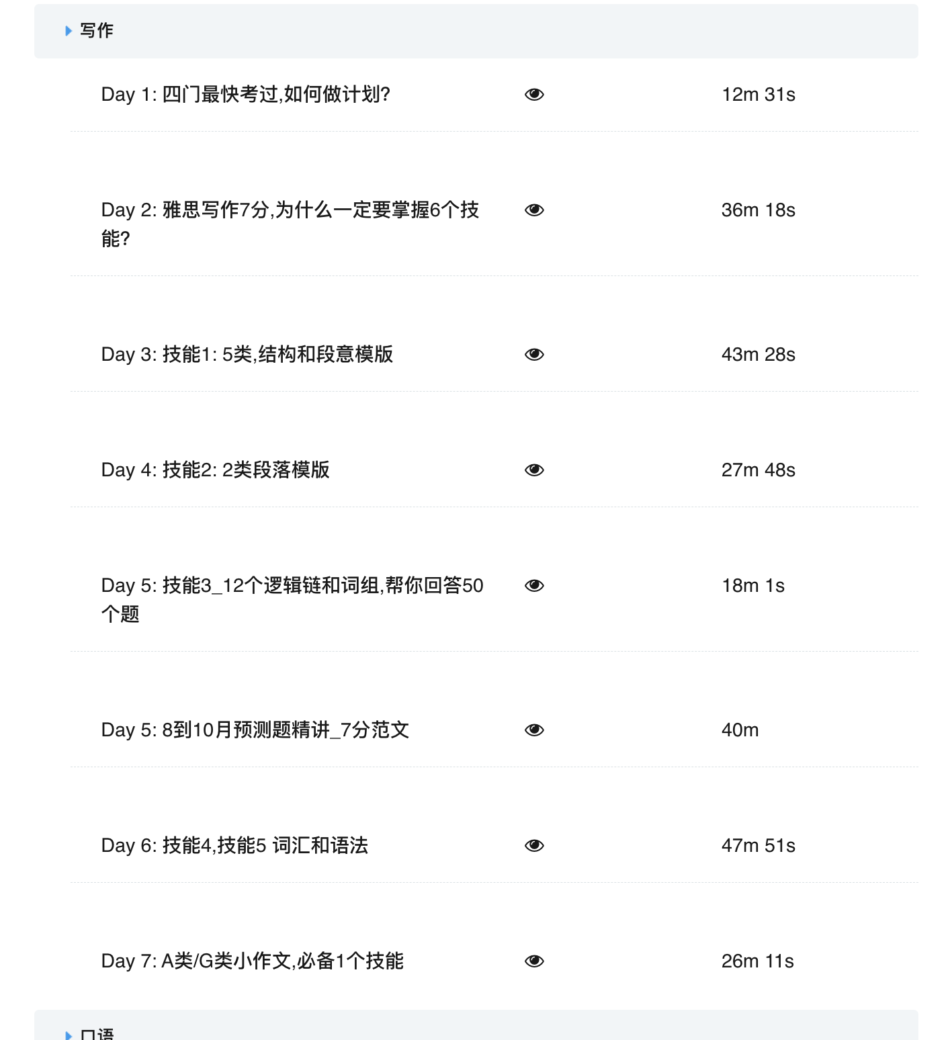Select the 口语 section title

pyautogui.click(x=97, y=1034)
